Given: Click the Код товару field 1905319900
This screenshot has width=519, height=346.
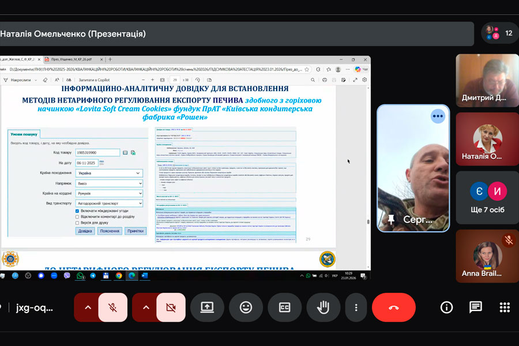Looking at the screenshot, I should (97, 153).
